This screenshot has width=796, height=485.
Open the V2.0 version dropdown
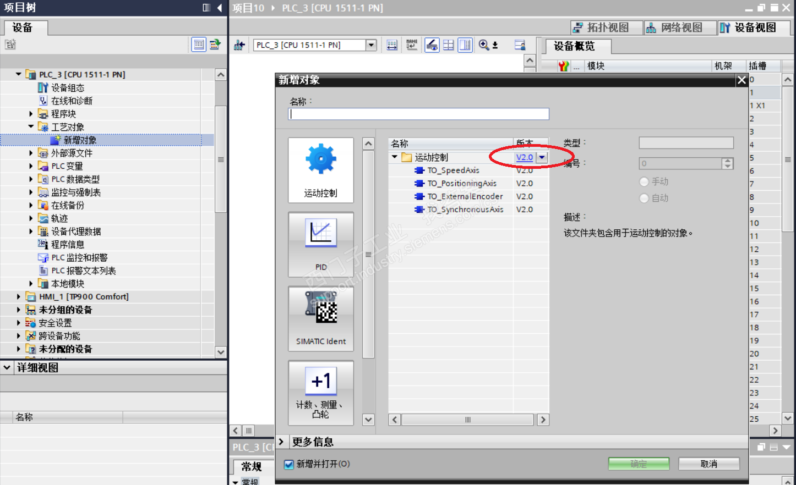[x=542, y=157]
